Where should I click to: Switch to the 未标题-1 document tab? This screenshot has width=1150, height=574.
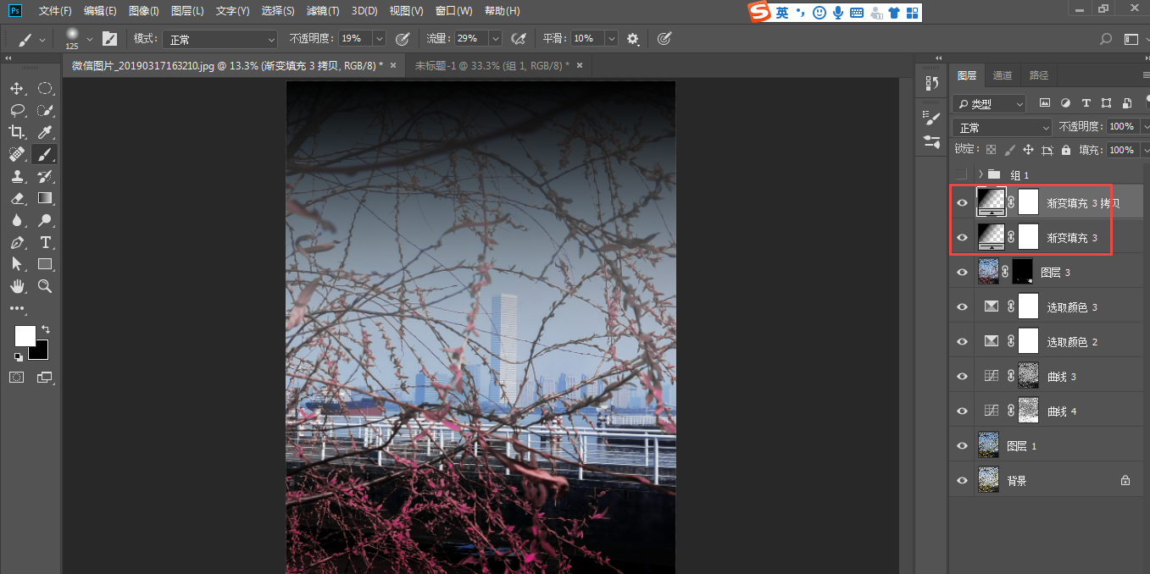[484, 65]
